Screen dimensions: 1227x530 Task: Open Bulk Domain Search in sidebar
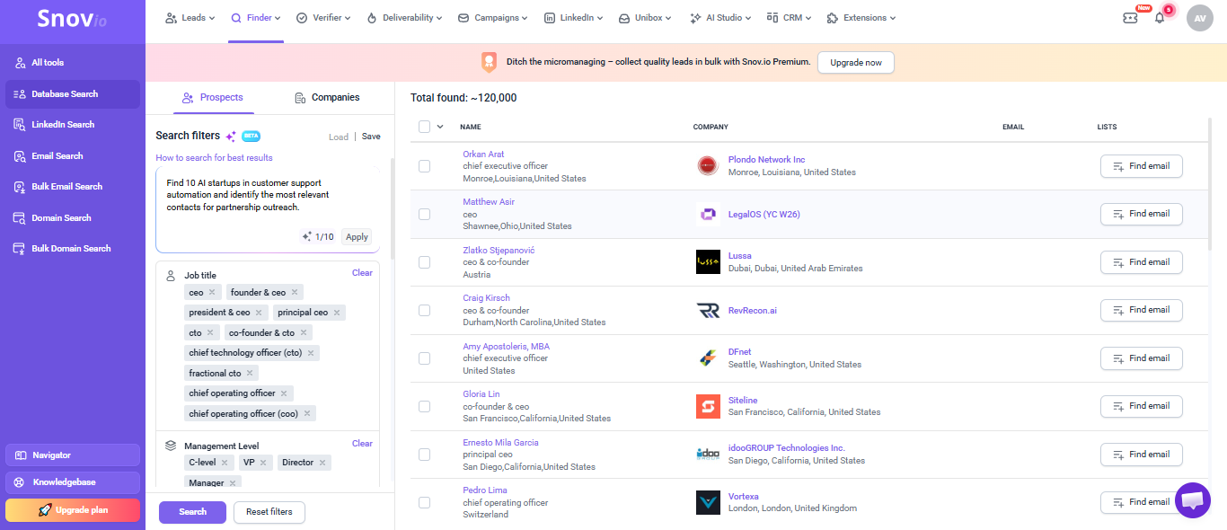click(73, 249)
